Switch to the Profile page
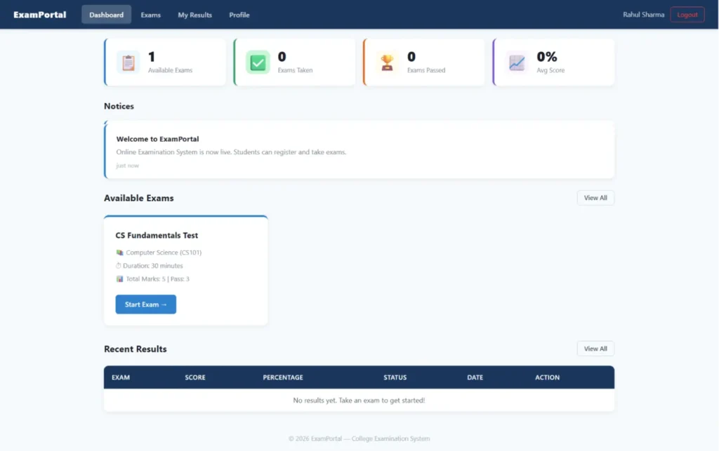Screen dimensions: 719x451 (x=239, y=15)
